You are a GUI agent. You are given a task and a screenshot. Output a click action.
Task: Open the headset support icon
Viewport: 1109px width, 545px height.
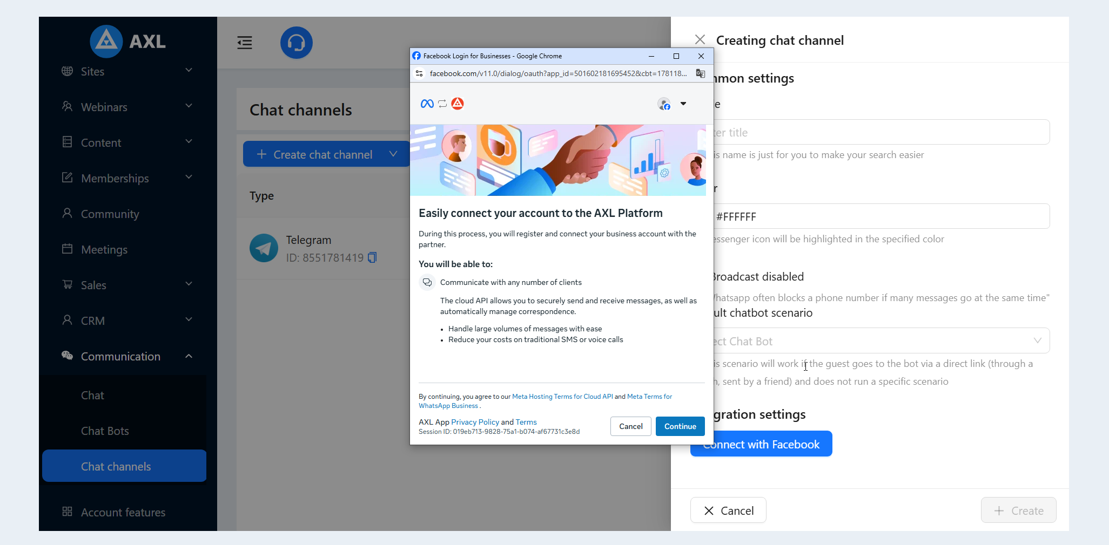pos(297,43)
